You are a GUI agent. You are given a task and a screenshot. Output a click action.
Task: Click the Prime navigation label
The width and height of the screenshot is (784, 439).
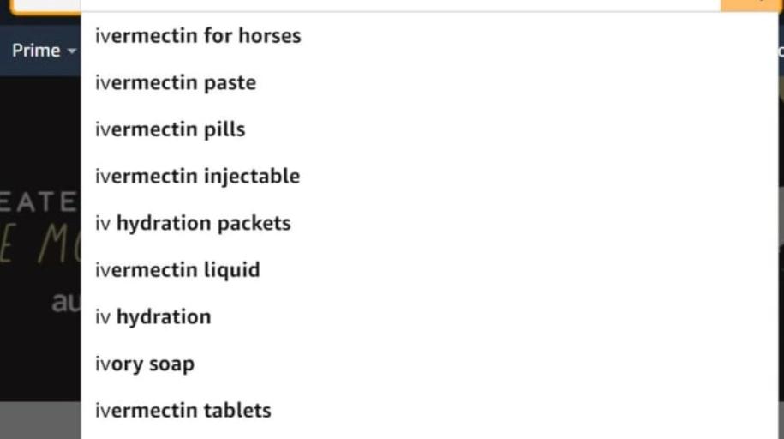(x=35, y=51)
